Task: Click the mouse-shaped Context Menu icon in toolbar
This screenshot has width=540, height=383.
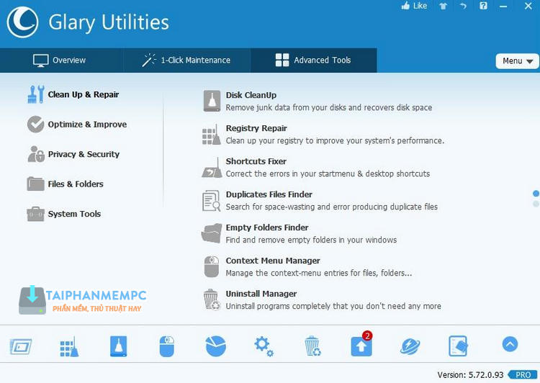Action: point(167,346)
